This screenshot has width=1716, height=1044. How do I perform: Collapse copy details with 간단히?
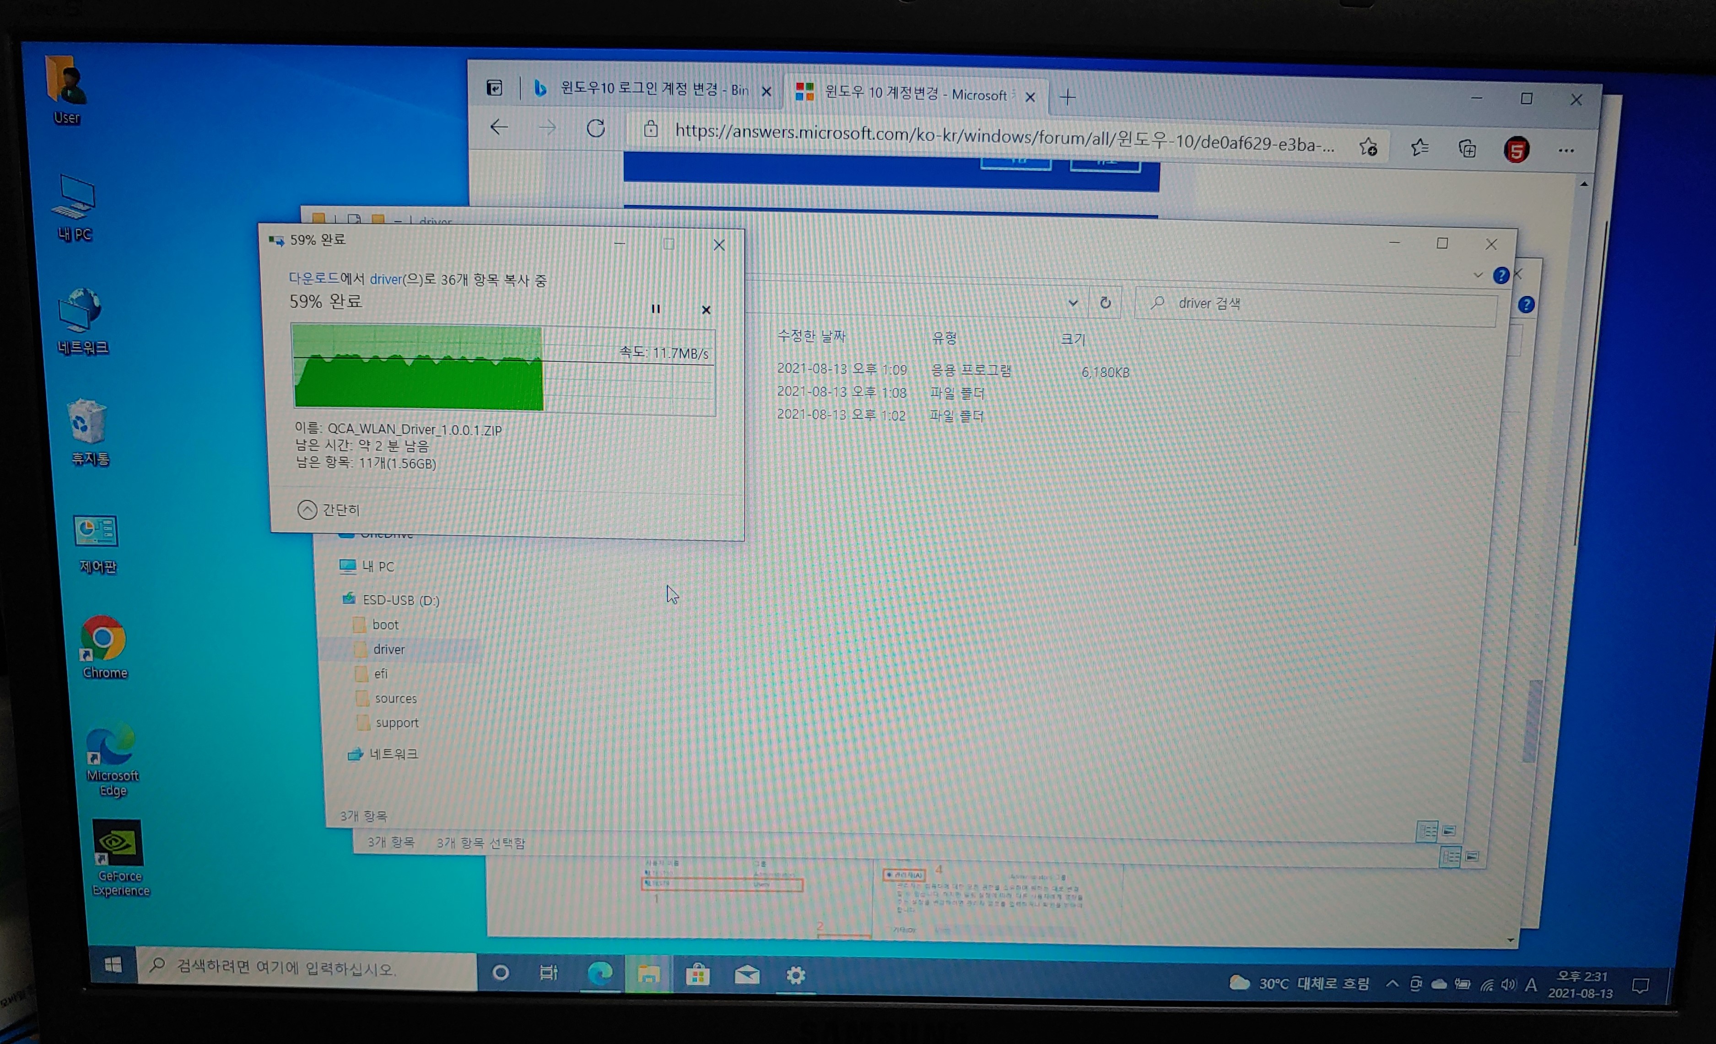click(x=329, y=510)
